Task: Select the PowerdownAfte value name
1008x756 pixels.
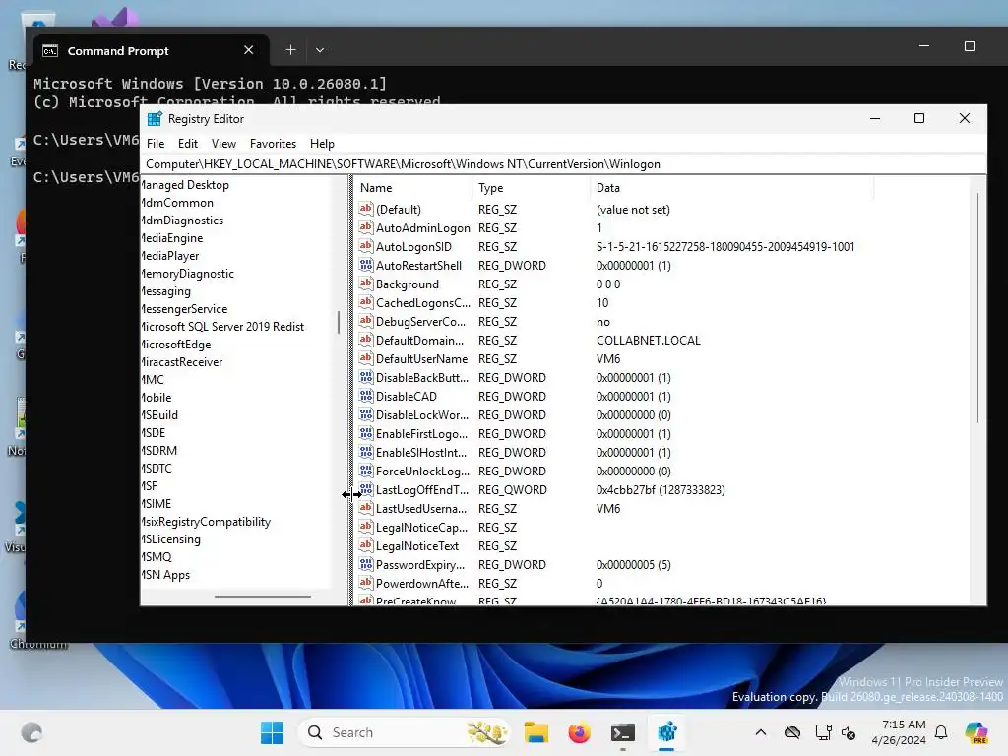Action: click(422, 583)
